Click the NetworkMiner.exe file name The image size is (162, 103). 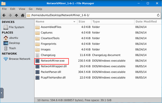click(53, 61)
